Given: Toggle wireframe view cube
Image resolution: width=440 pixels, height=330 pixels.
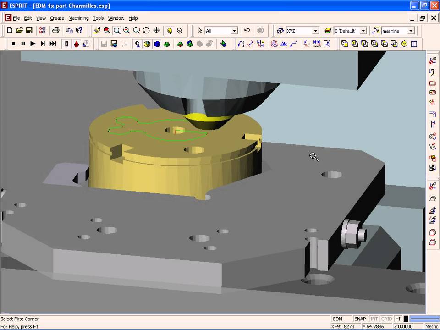Looking at the screenshot, I should (180, 30).
